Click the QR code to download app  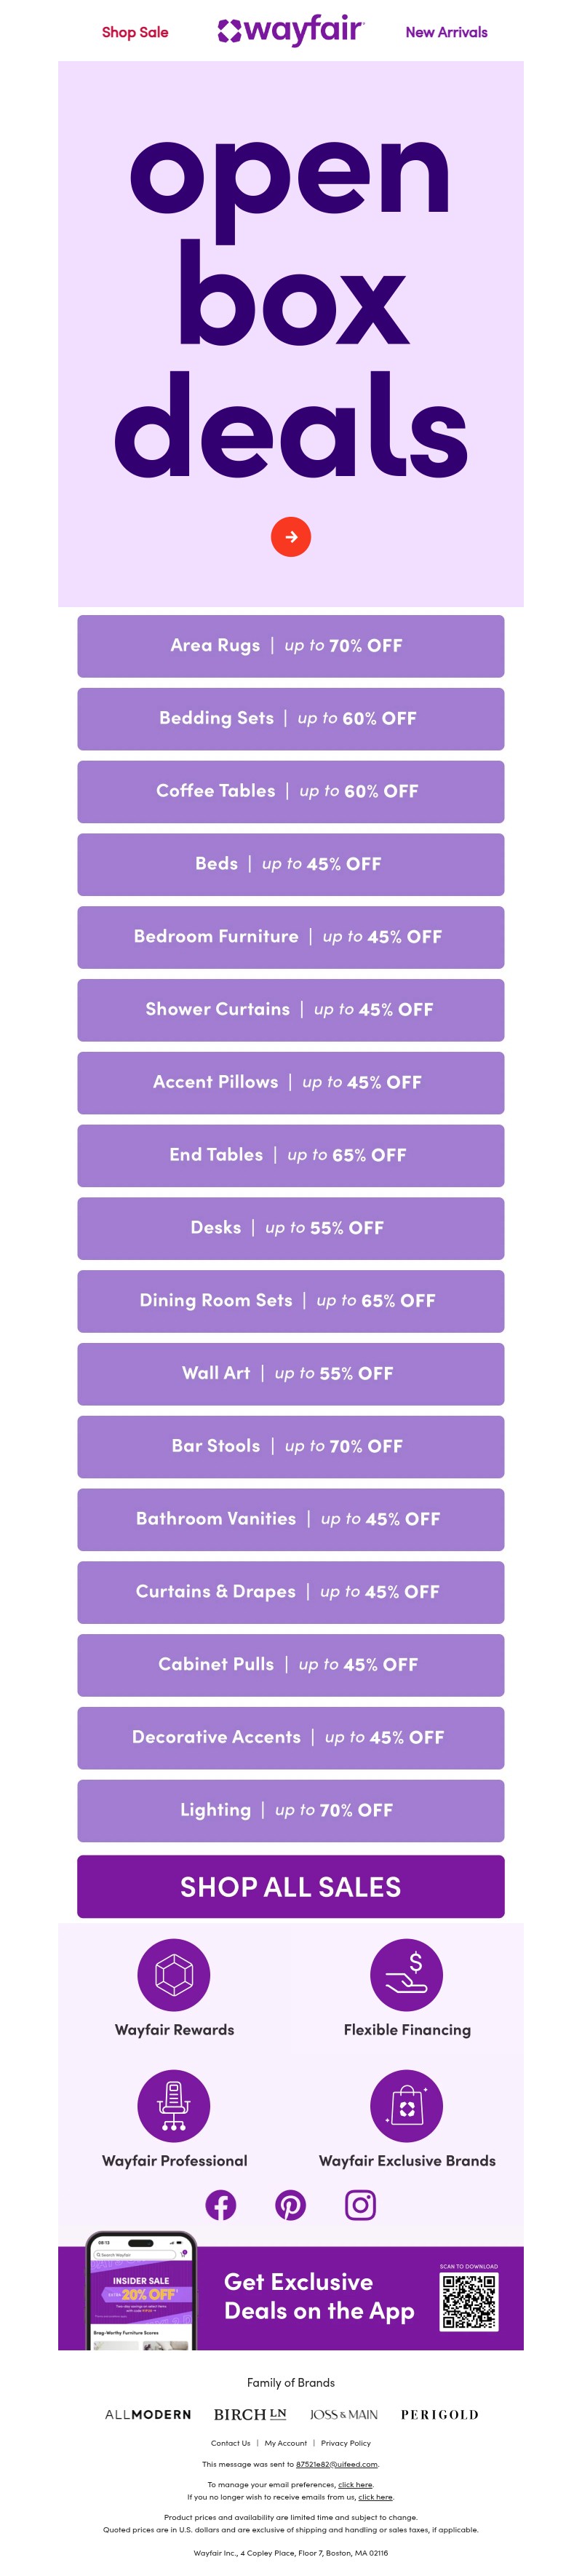click(469, 2301)
